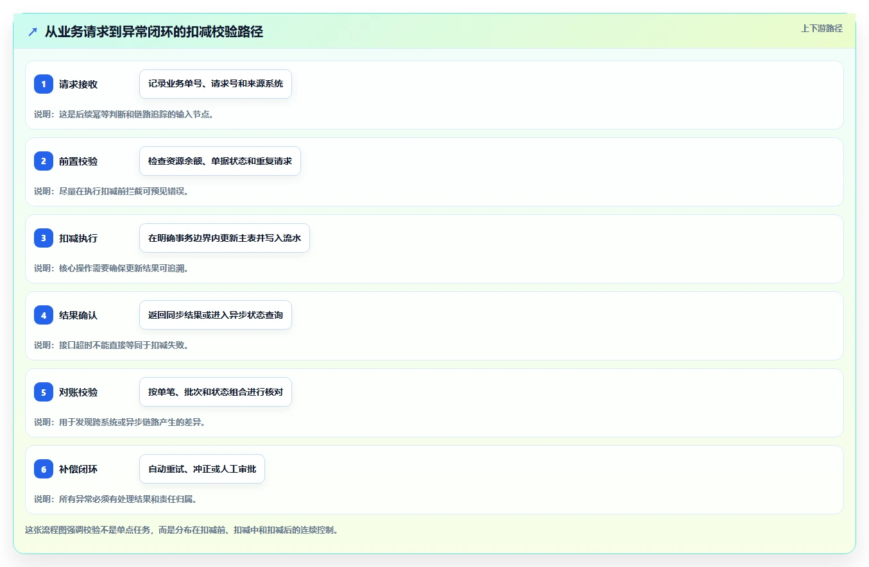Click the footer summary about 连续控制
Image resolution: width=869 pixels, height=567 pixels.
pyautogui.click(x=182, y=530)
